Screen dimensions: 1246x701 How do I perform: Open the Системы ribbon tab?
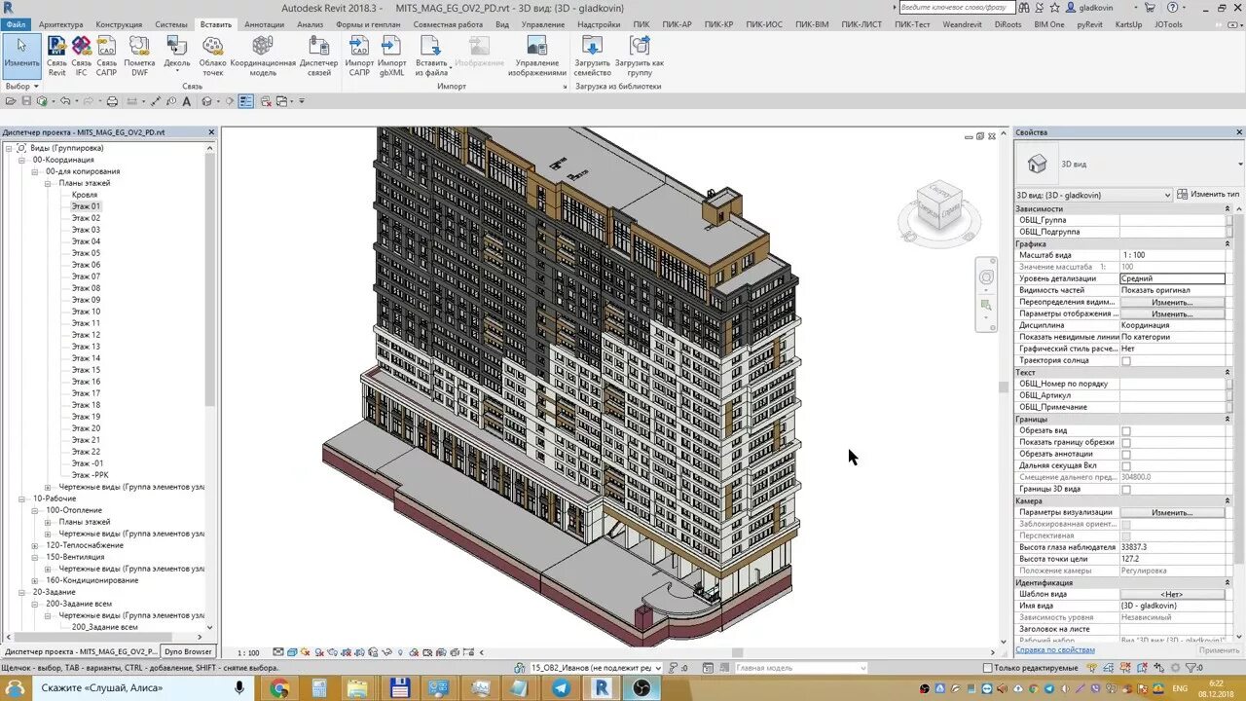(171, 24)
